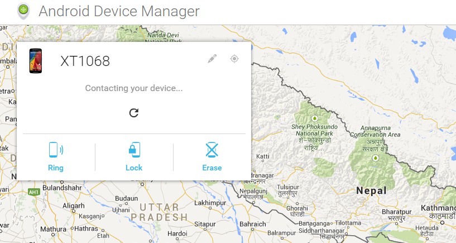Click the Android Device Manager title text
Screen dimensions: 456x243
(119, 11)
